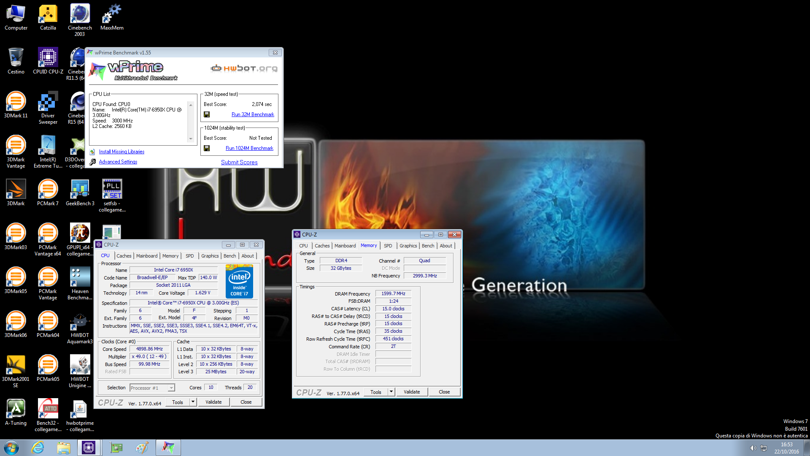
Task: Click the Submit Scores link in wPrime
Action: [239, 162]
